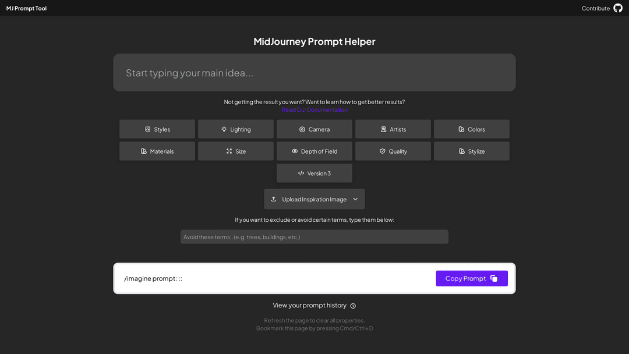Focus the main idea text field
The width and height of the screenshot is (629, 354).
pos(314,73)
